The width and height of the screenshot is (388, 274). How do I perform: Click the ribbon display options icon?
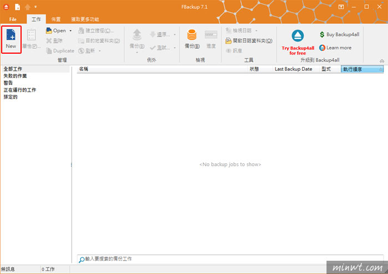341,7
